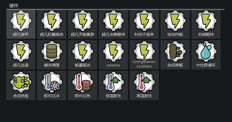
Task: Select the Configuration: Synthetic tile
Action: pos(144,55)
